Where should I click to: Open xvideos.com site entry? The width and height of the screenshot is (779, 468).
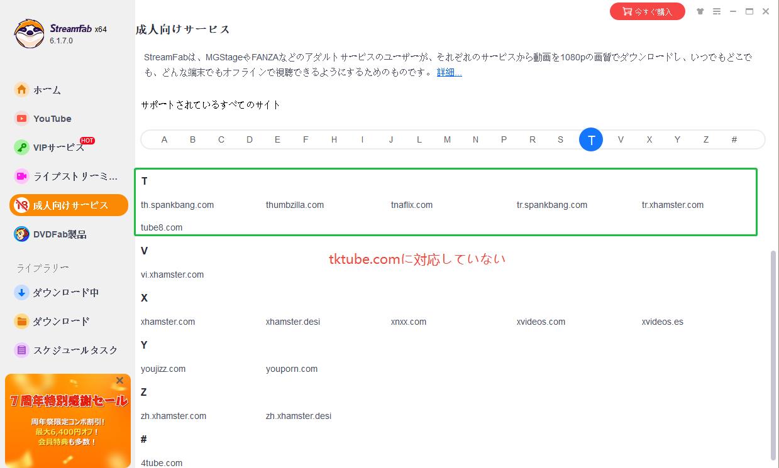pos(541,322)
